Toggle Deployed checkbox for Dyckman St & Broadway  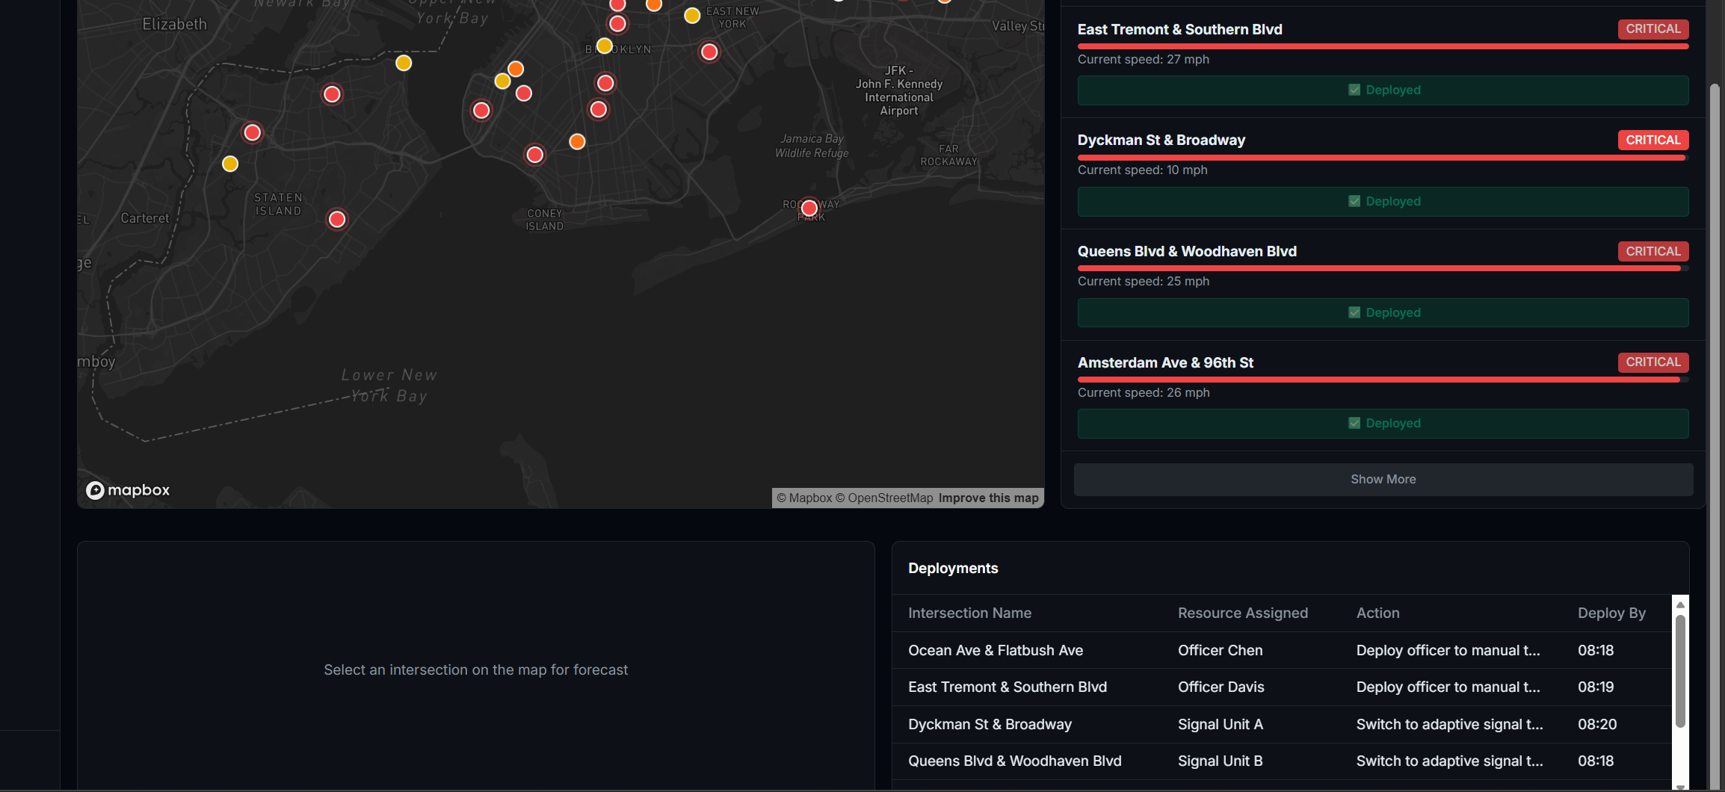pyautogui.click(x=1354, y=201)
